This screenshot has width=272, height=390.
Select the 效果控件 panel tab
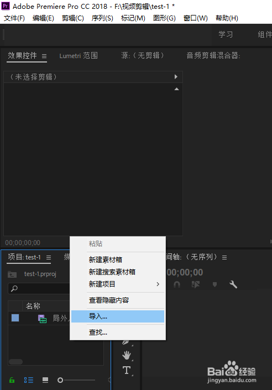click(22, 55)
